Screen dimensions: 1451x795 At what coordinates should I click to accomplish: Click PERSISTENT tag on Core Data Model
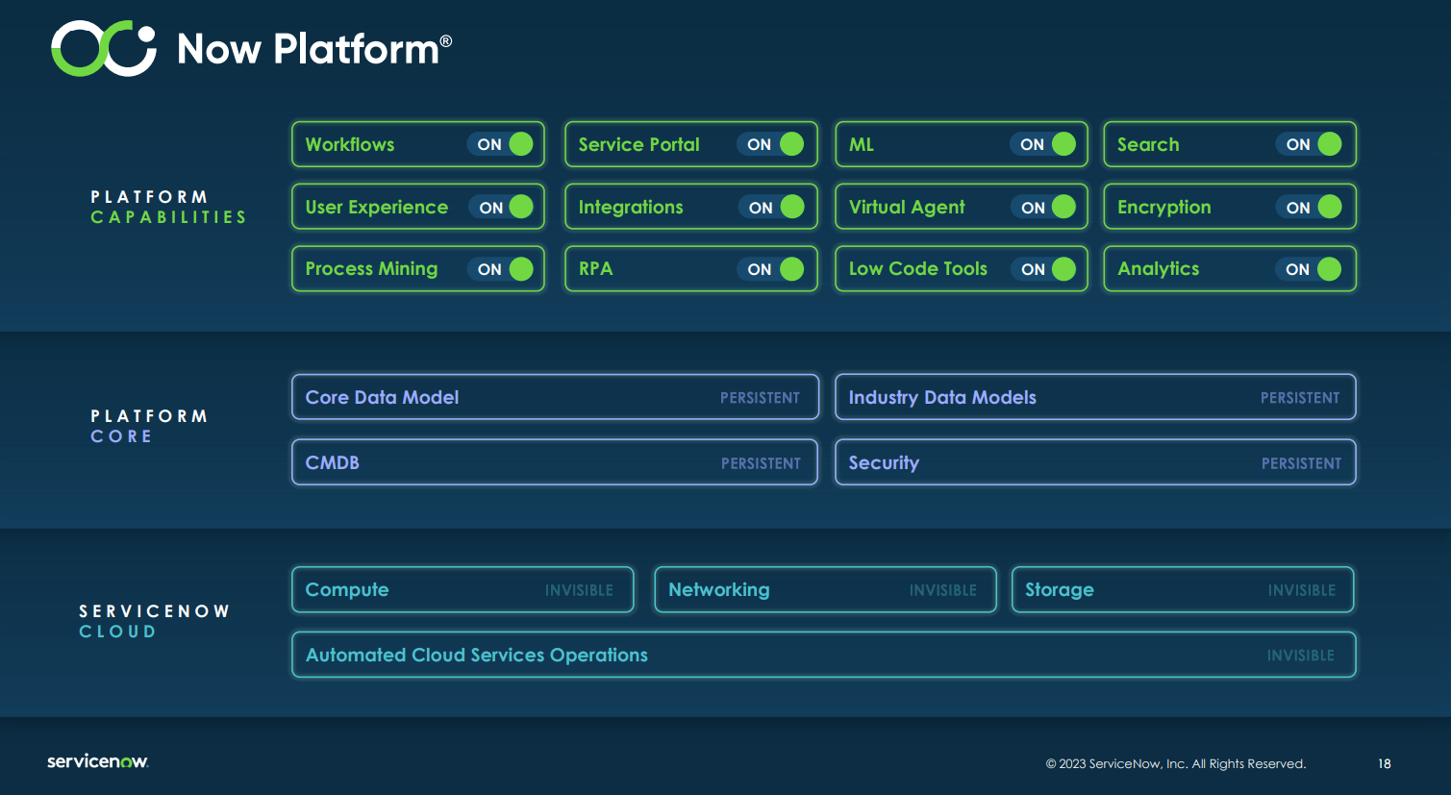point(760,398)
